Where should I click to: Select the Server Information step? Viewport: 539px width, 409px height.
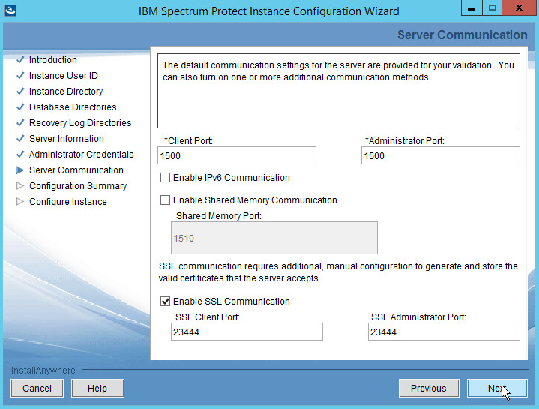pos(66,139)
